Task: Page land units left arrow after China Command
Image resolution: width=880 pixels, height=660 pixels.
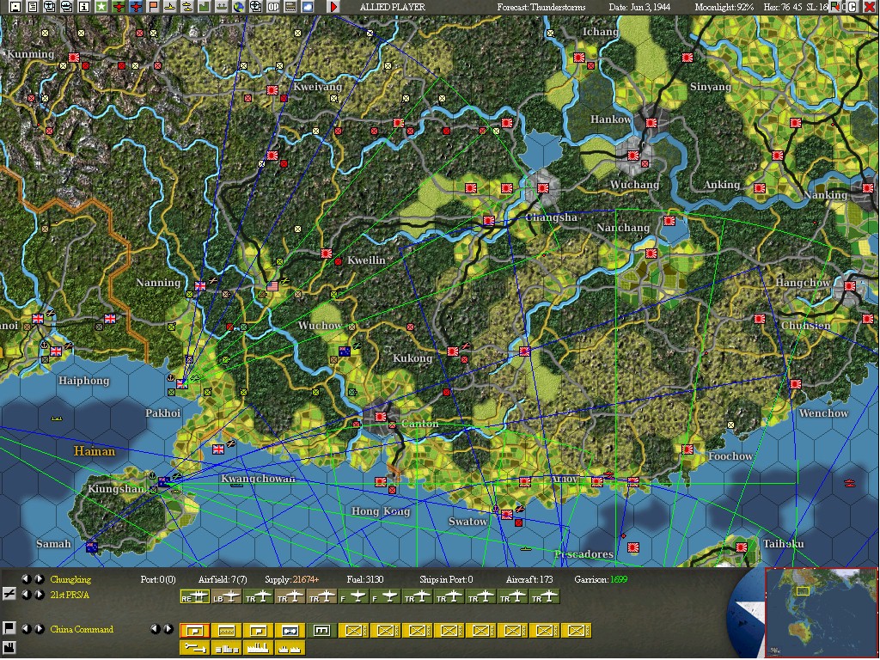Action: click(155, 629)
